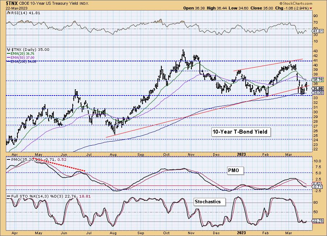Click the Oct label under the price panel
The image size is (327, 236).
pyautogui.click(x=166, y=155)
